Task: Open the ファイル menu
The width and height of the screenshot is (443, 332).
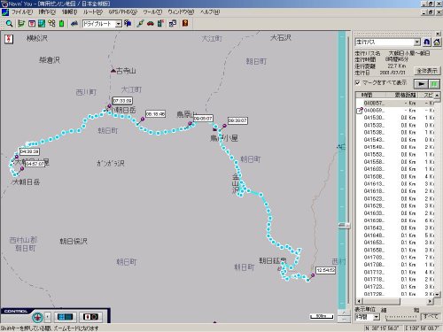Action: tap(22, 12)
